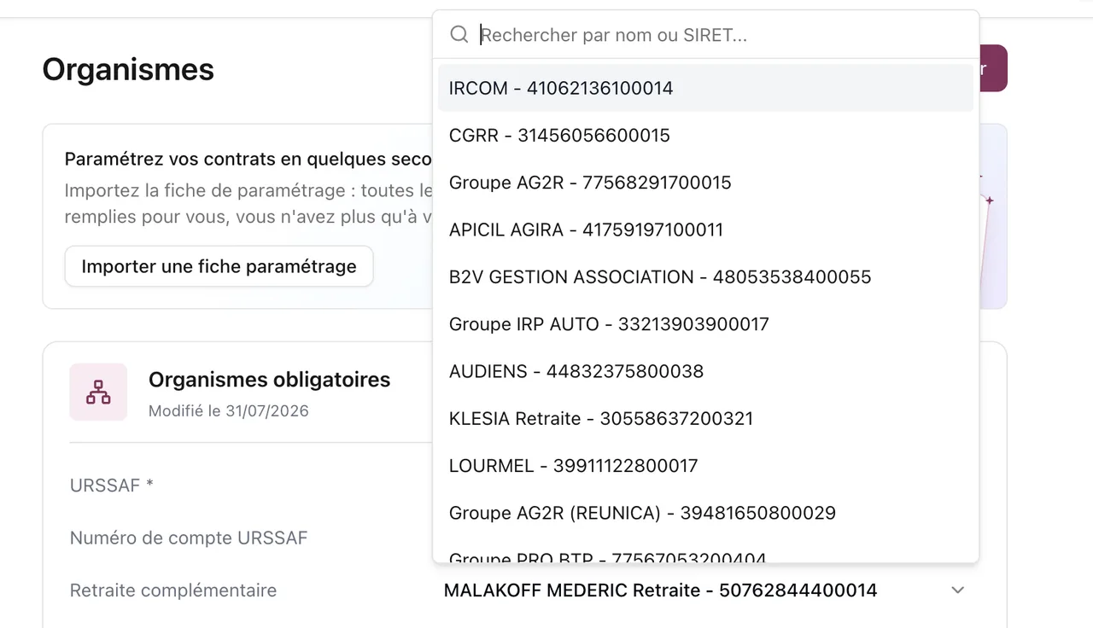Pick APICIL AGIRA - 41759197100011
This screenshot has width=1093, height=628.
pyautogui.click(x=705, y=230)
